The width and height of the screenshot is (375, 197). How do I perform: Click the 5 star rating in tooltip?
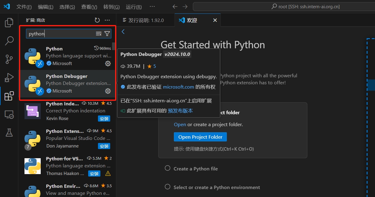pos(151,66)
